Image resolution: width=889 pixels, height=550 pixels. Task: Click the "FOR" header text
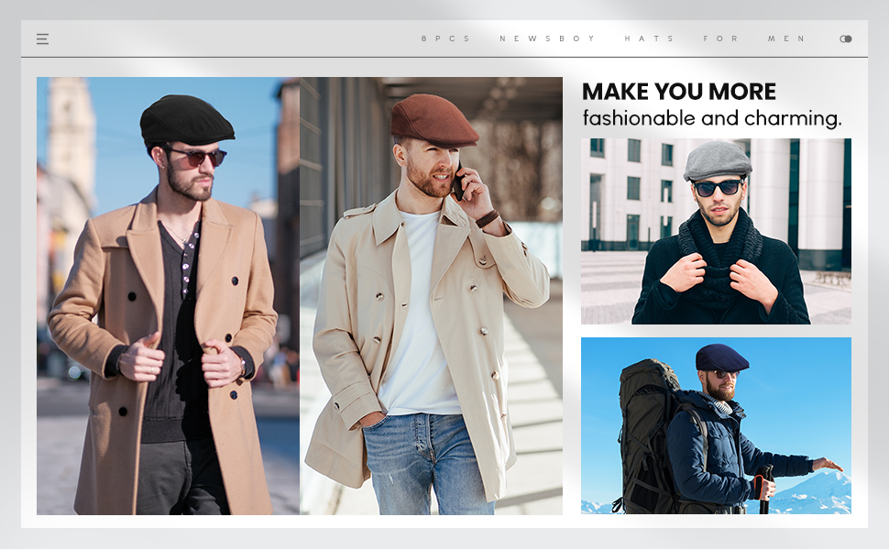720,38
